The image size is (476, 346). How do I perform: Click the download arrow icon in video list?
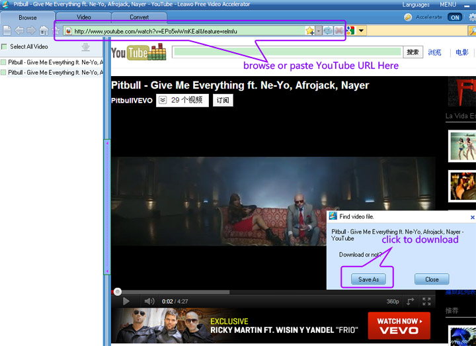pyautogui.click(x=85, y=47)
